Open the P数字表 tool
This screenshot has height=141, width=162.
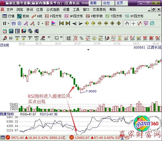94,16
